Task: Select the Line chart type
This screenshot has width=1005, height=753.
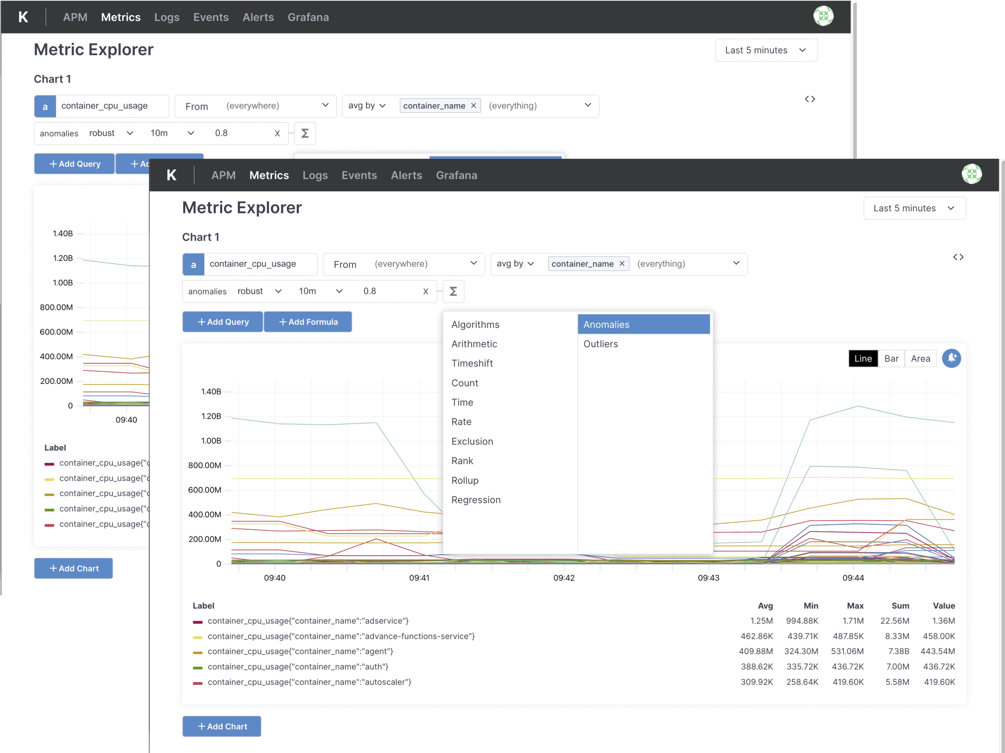Action: 863,358
